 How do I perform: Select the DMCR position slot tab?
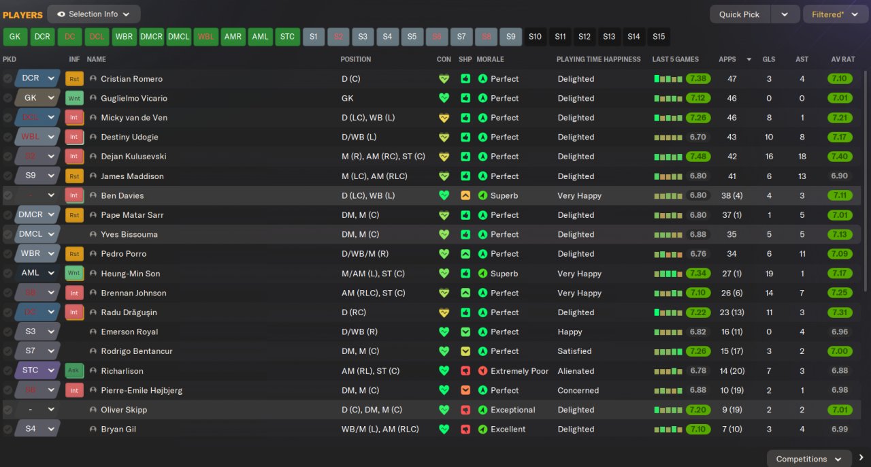[x=151, y=37]
